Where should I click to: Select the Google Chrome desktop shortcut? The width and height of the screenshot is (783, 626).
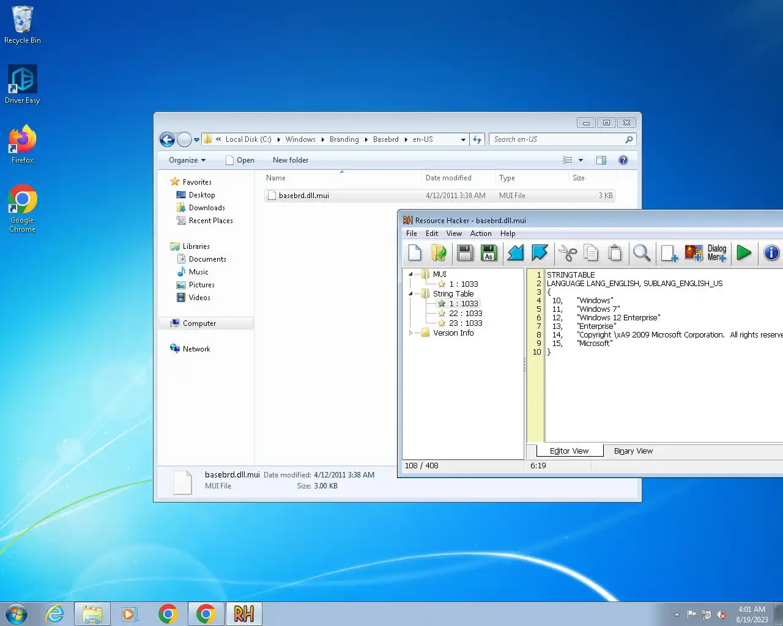23,208
